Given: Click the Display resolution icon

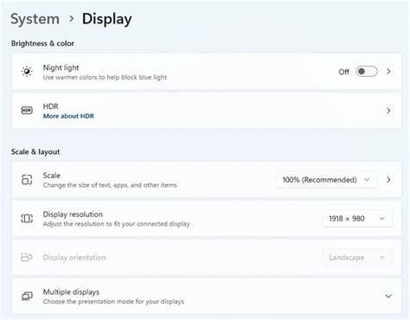Looking at the screenshot, I should (x=27, y=219).
